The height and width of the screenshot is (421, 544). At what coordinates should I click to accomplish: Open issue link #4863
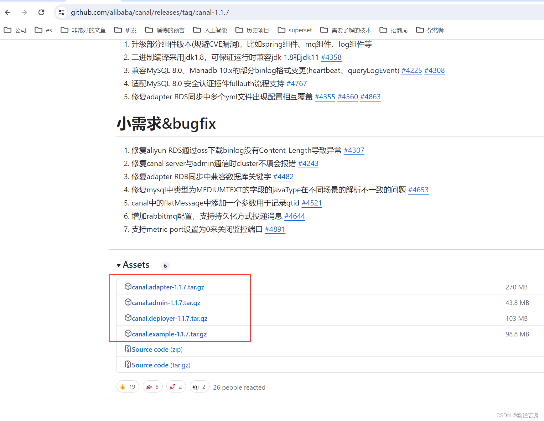click(x=370, y=97)
